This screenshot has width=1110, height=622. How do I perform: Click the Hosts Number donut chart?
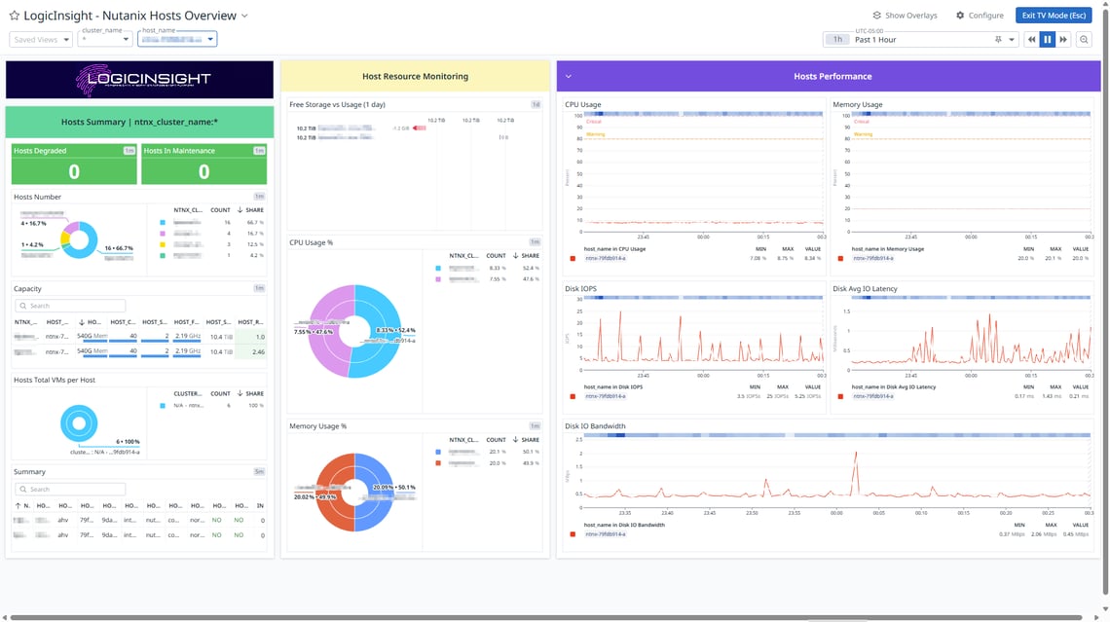pos(79,239)
